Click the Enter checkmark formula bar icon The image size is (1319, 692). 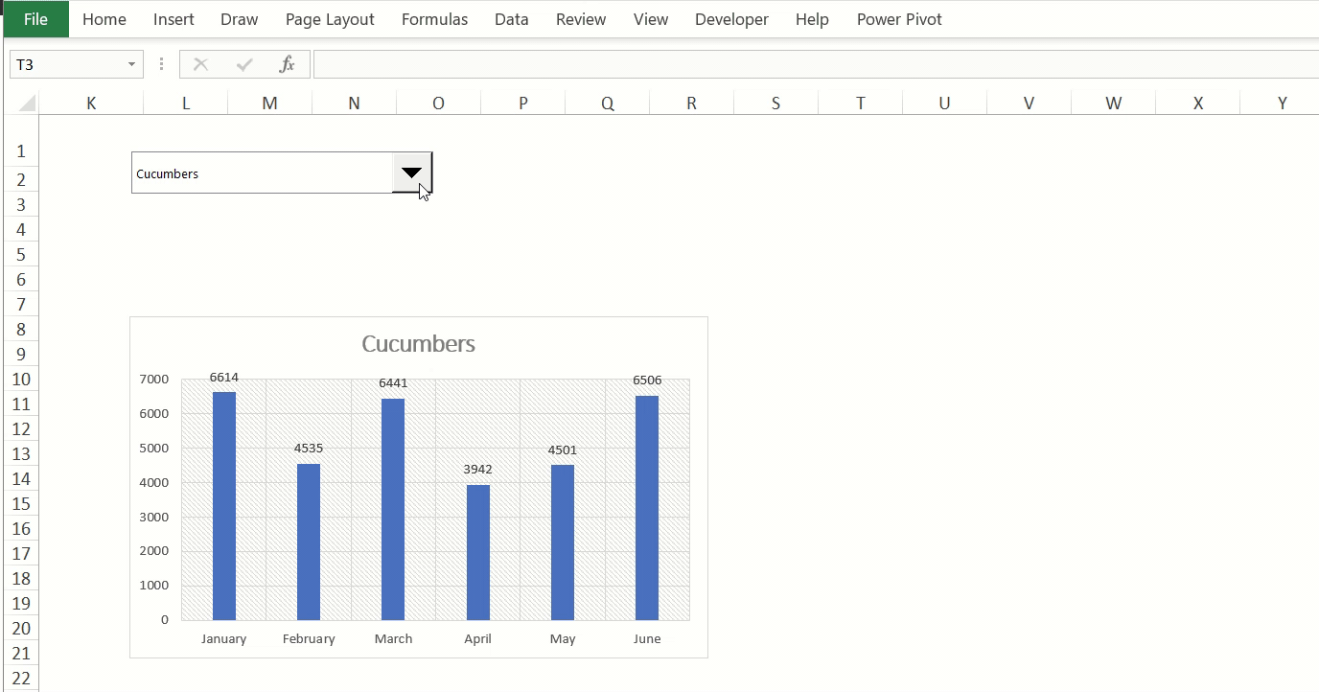click(244, 64)
